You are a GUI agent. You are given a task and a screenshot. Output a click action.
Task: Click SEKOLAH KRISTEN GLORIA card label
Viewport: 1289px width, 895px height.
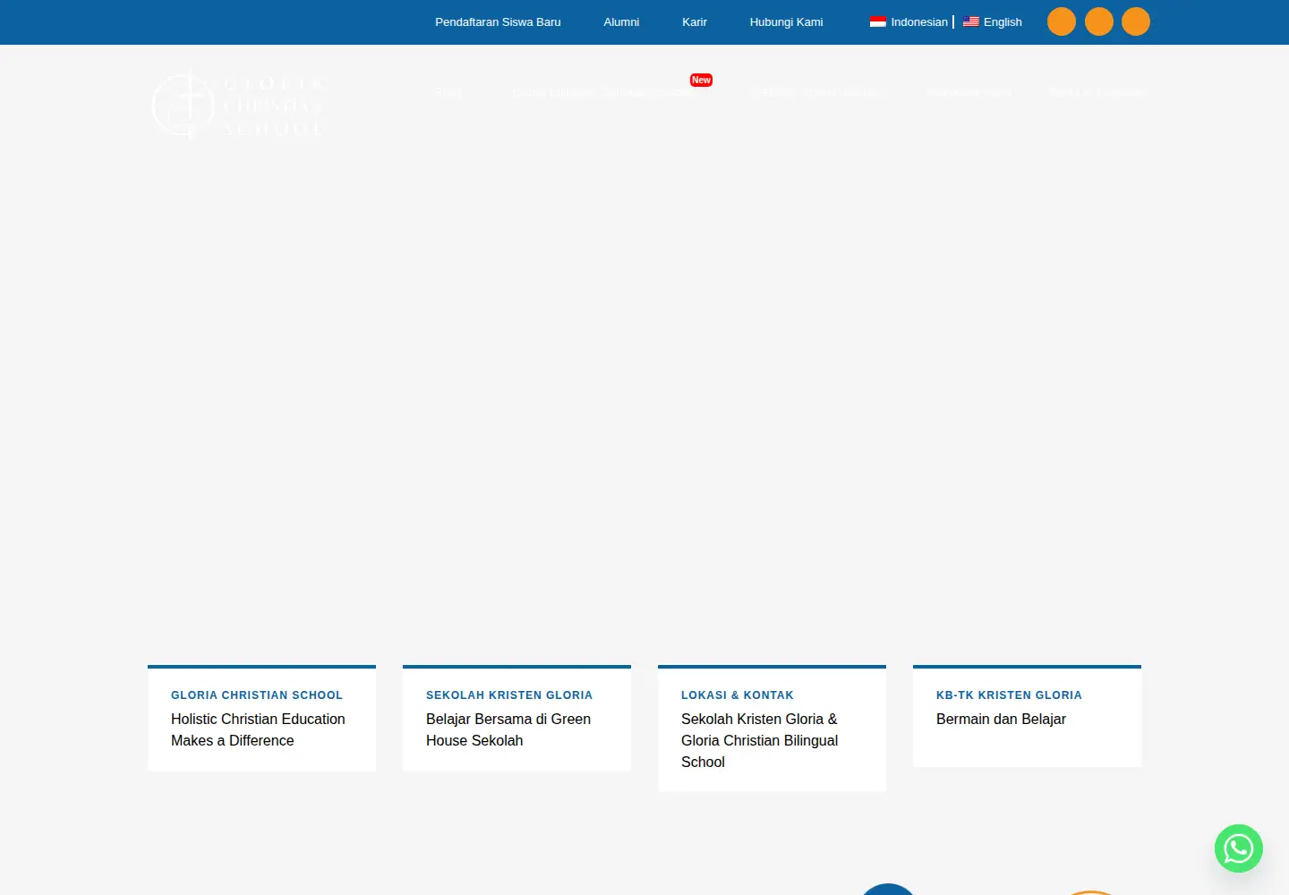[x=509, y=695]
